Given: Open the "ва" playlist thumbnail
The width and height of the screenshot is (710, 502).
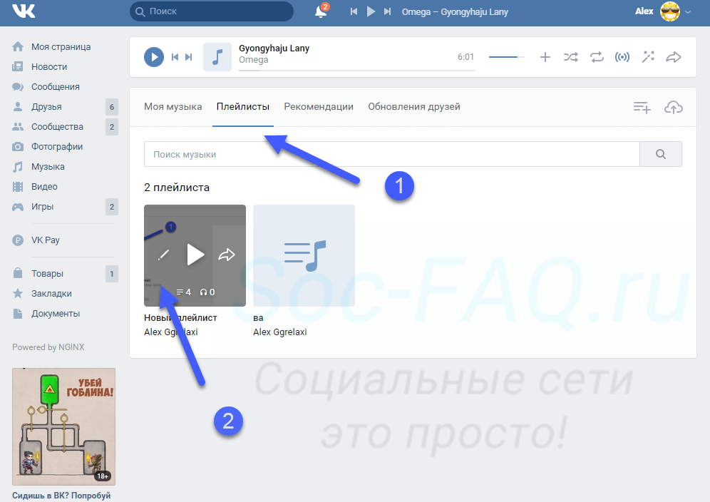Looking at the screenshot, I should coord(304,255).
